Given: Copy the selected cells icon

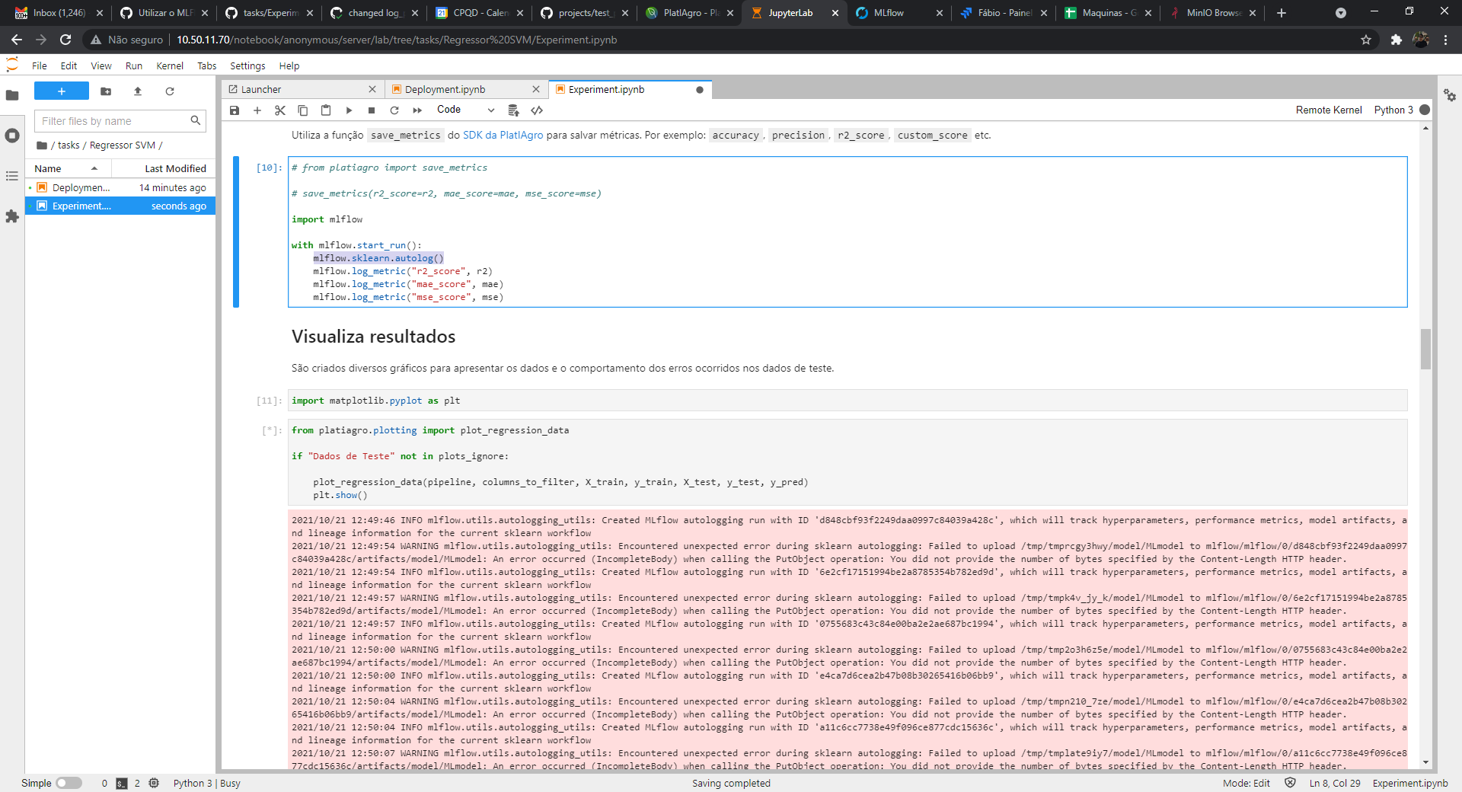Looking at the screenshot, I should tap(303, 110).
